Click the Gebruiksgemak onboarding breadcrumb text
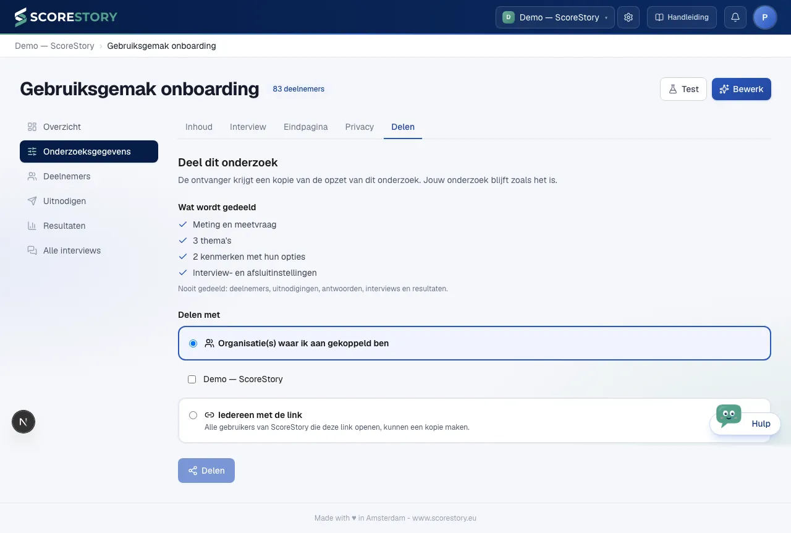 161,46
